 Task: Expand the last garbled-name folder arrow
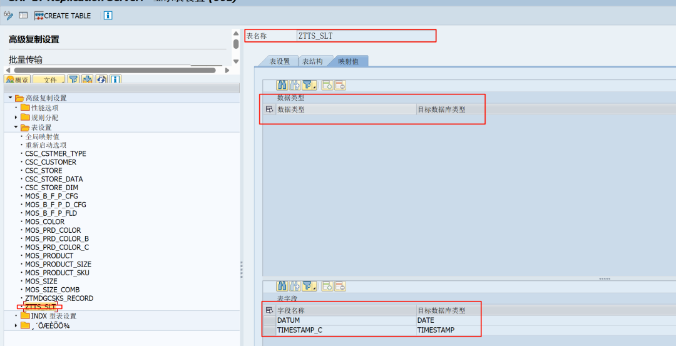pyautogui.click(x=16, y=325)
